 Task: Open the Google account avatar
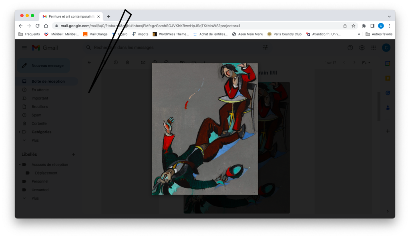(386, 48)
